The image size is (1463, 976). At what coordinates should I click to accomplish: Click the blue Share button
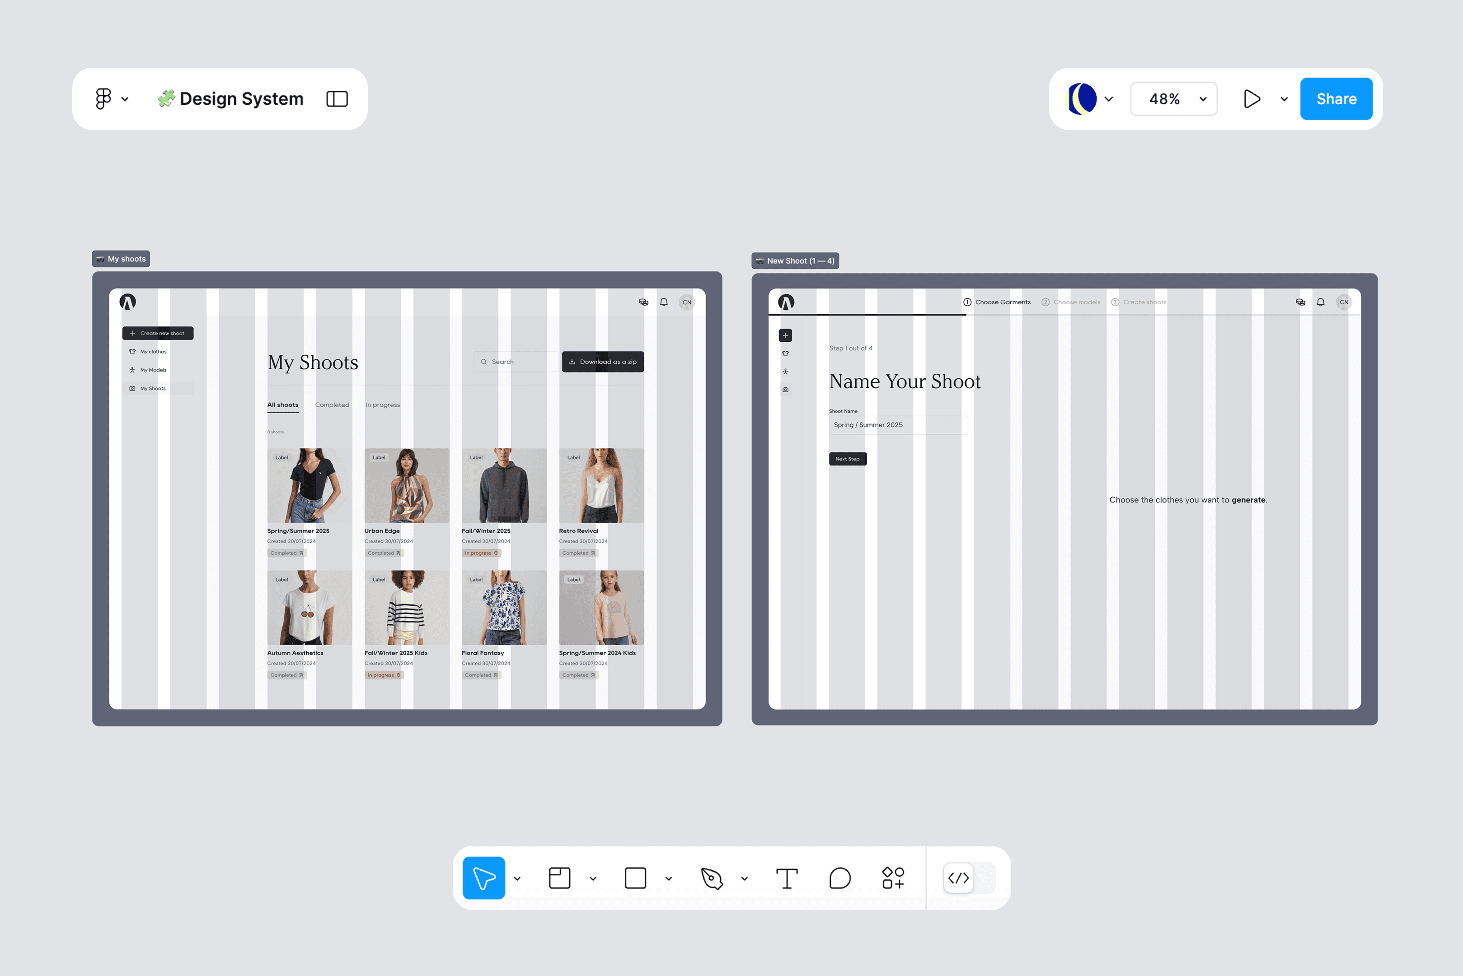pyautogui.click(x=1336, y=98)
